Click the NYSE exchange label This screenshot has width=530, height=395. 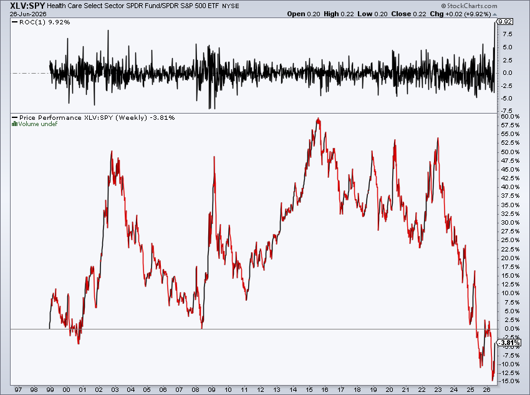point(231,6)
